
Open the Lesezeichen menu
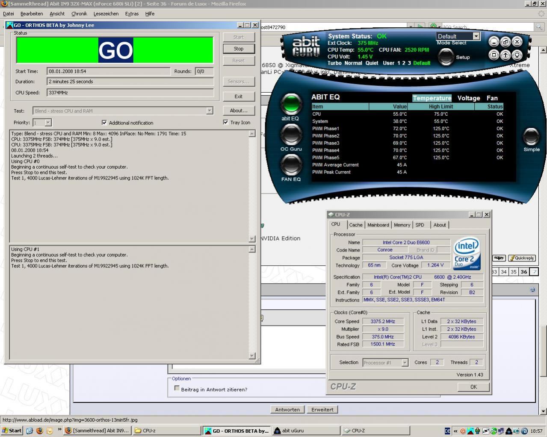[106, 14]
